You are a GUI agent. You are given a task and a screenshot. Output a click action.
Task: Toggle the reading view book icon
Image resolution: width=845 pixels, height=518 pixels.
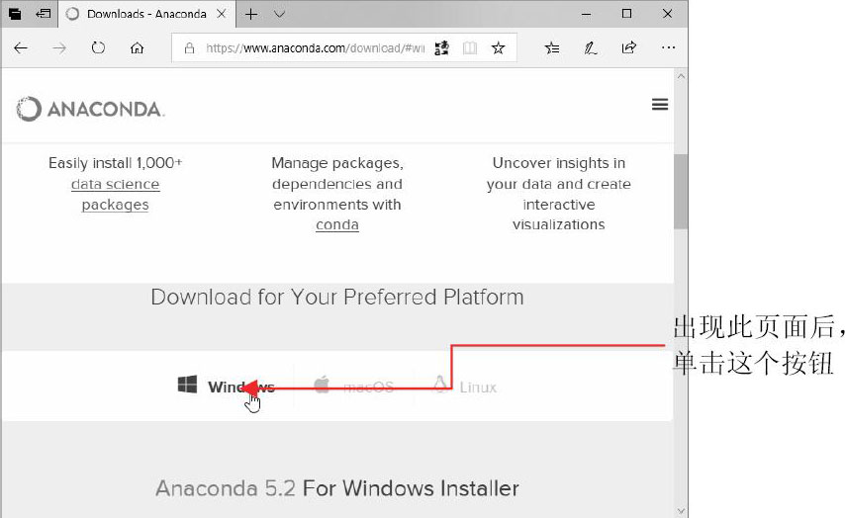(470, 48)
